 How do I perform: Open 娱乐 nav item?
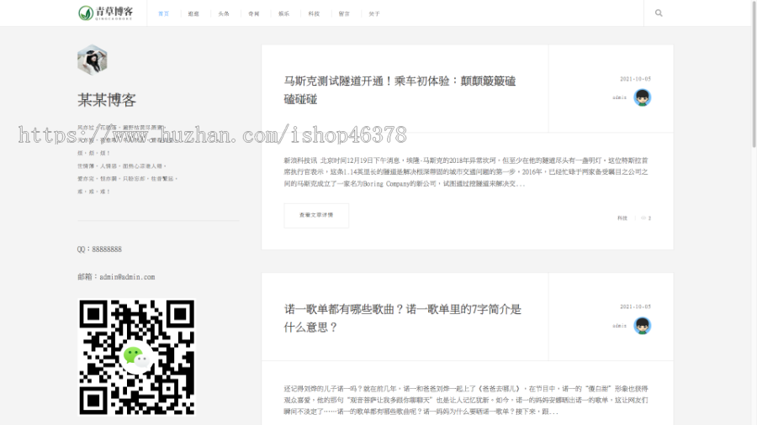coord(284,14)
